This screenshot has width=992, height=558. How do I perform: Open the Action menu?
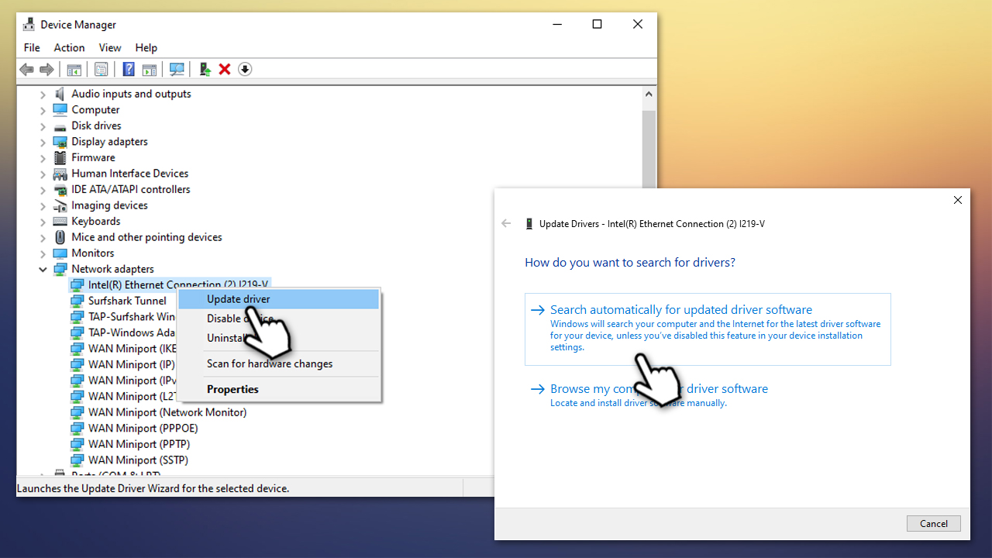[69, 48]
